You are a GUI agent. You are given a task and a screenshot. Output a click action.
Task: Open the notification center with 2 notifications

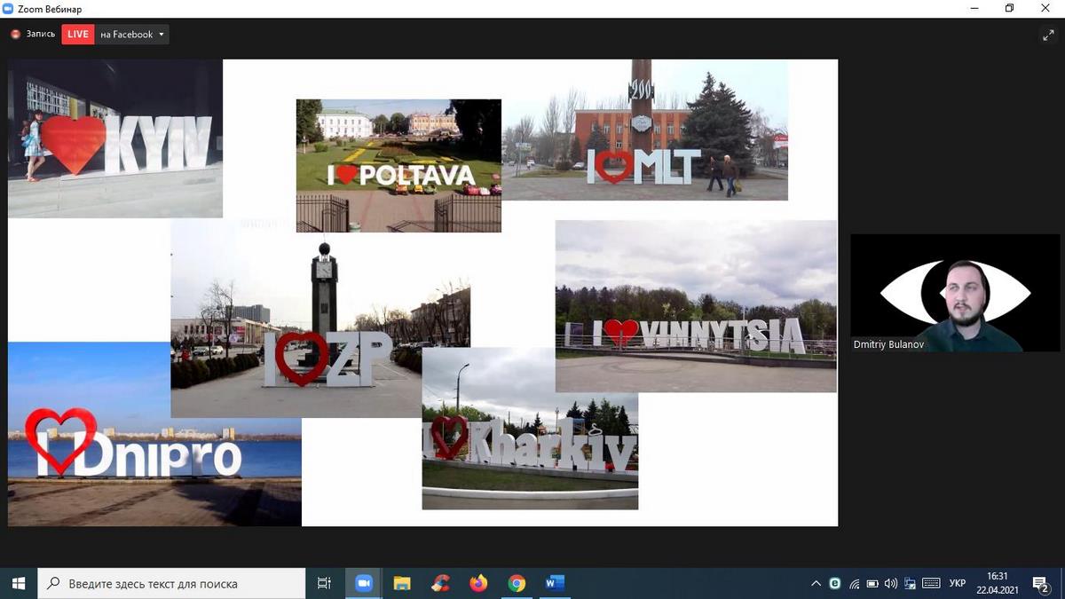pos(1040,583)
